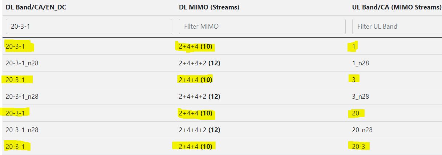Click the "UL Band/CA (MIMO Streams)" column header
442x155 pixels.
coord(397,7)
